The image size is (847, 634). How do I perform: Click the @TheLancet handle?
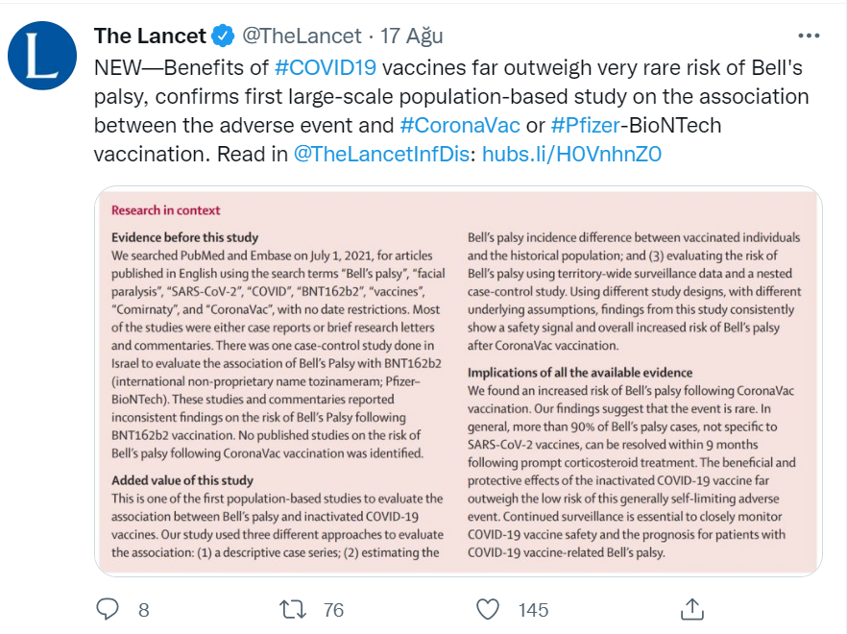(300, 37)
